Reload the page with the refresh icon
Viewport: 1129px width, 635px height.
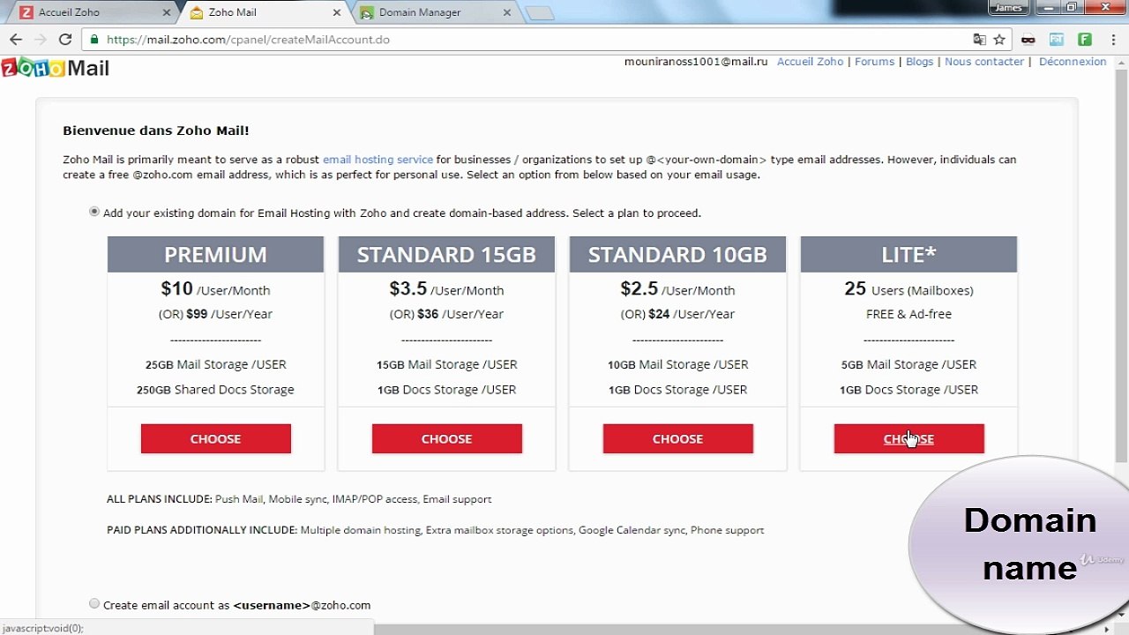[x=64, y=40]
